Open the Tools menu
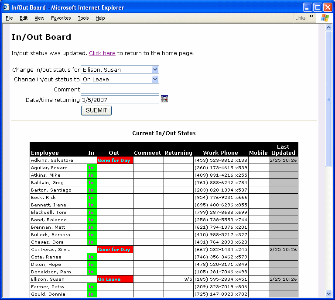Viewport: 335px width, 300px height. [83, 18]
